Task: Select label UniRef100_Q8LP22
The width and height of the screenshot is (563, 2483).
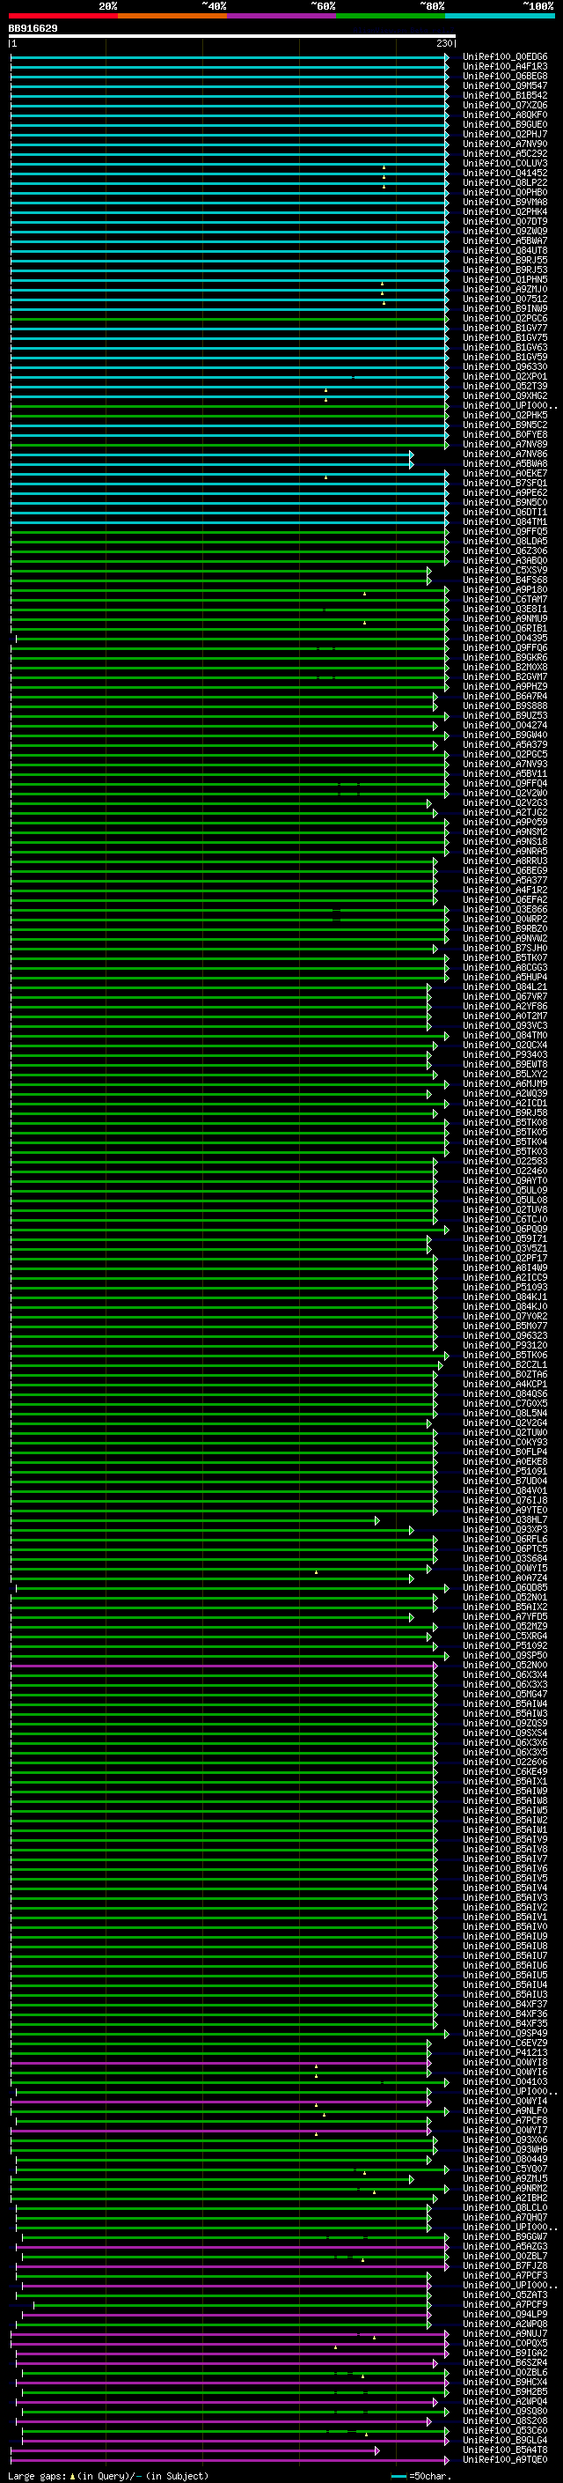Action: click(x=504, y=183)
